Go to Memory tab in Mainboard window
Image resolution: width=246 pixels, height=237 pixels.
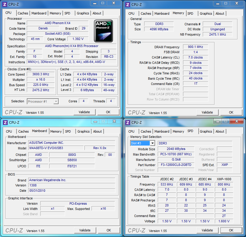tap(56, 131)
